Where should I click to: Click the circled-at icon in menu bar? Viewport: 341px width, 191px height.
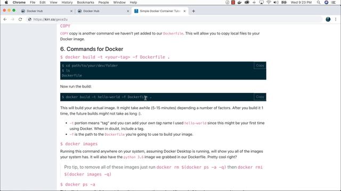tap(228, 2)
